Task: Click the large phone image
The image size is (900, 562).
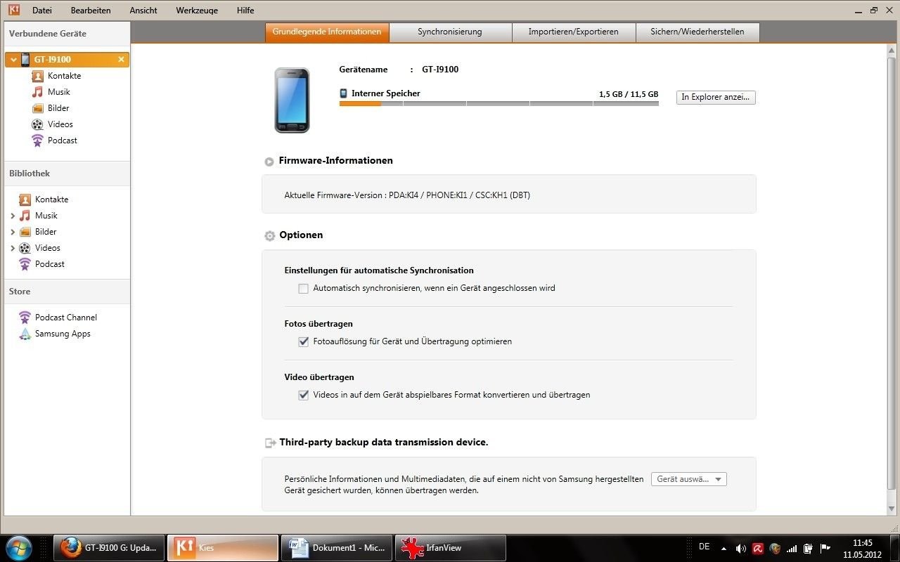Action: (x=292, y=100)
